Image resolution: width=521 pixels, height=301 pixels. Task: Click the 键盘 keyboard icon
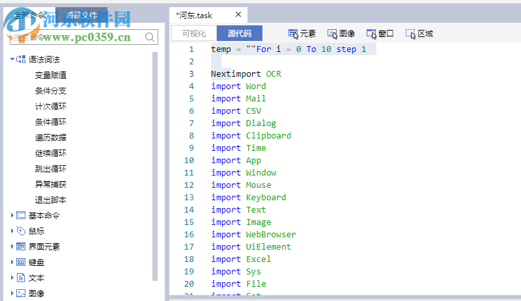[x=21, y=262]
